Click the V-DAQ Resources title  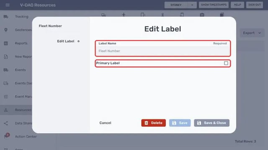[x=38, y=5]
